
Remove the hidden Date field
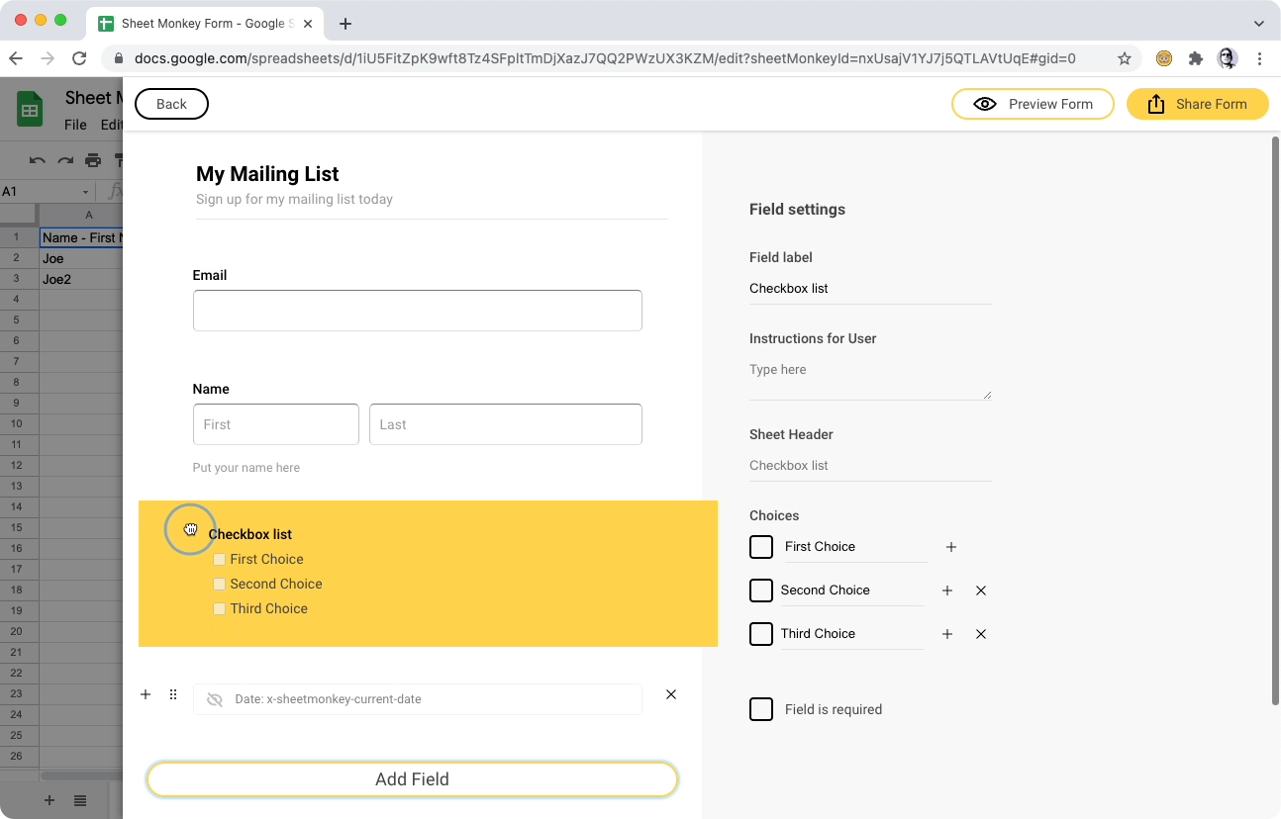(670, 694)
